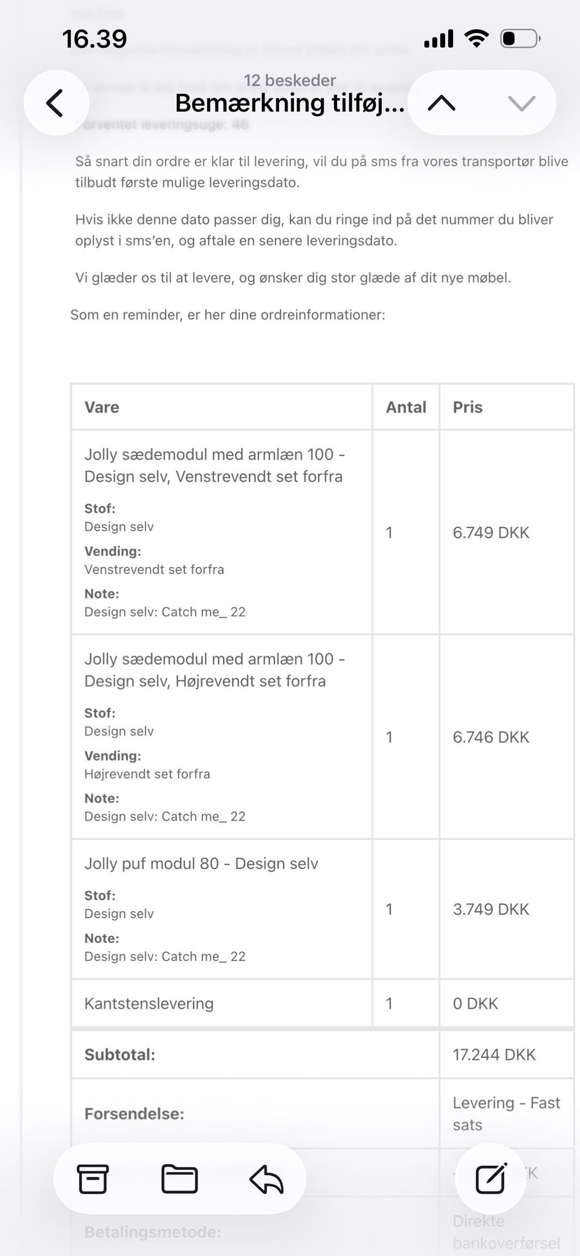
Task: Move message using the folder icon
Action: (179, 1179)
